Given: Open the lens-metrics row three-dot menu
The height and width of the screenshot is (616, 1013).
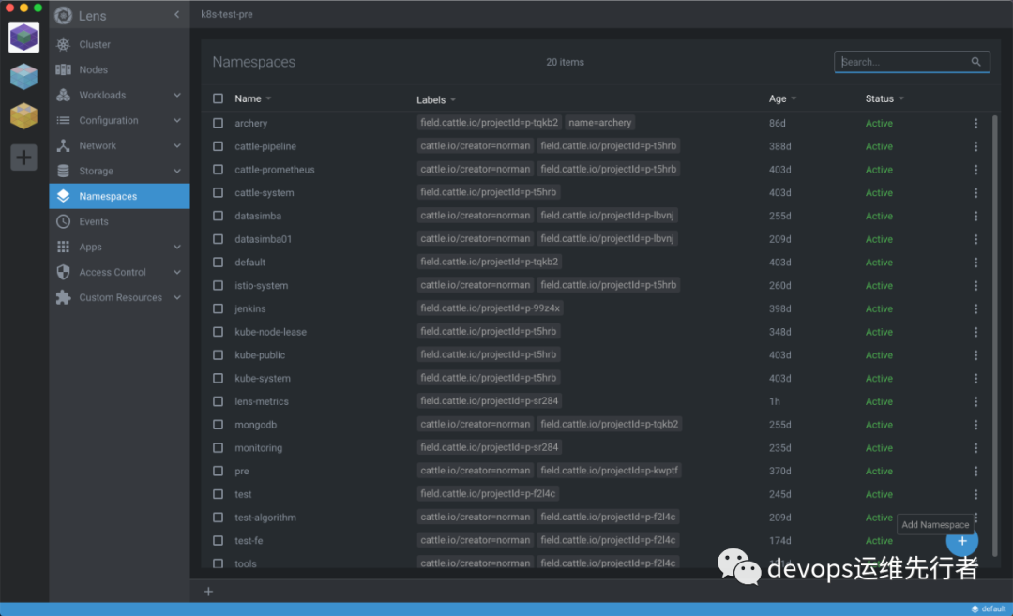Looking at the screenshot, I should coord(975,401).
